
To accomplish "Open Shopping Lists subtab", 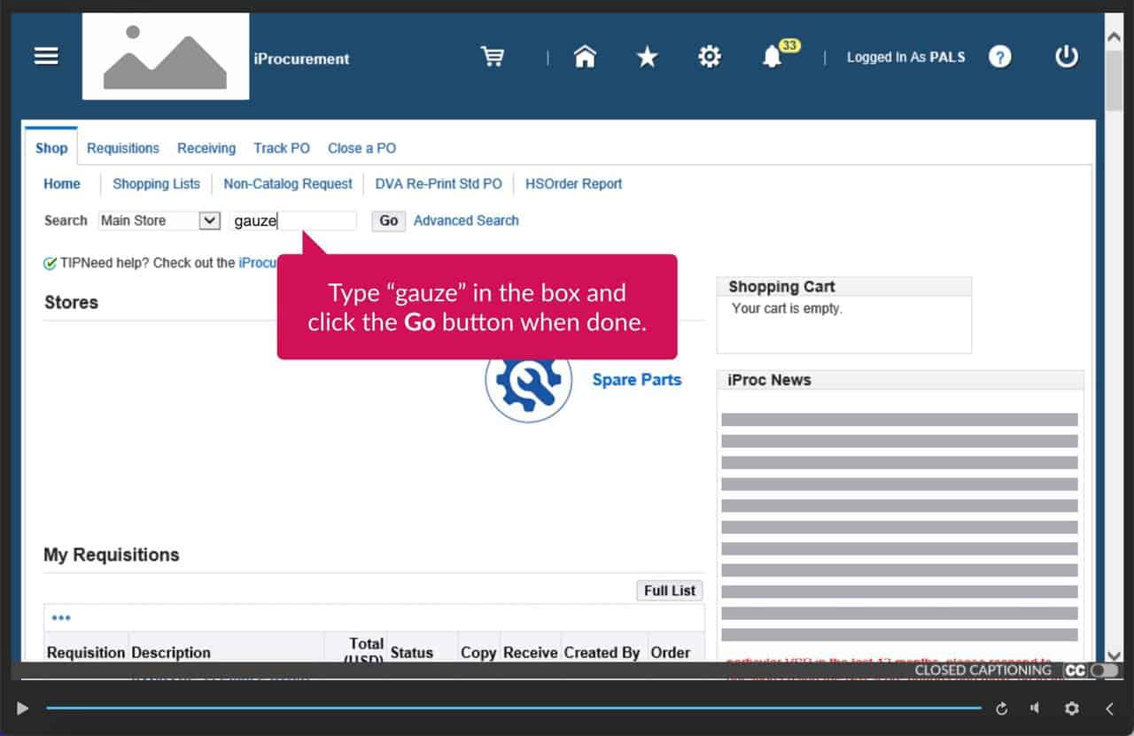I will 157,183.
